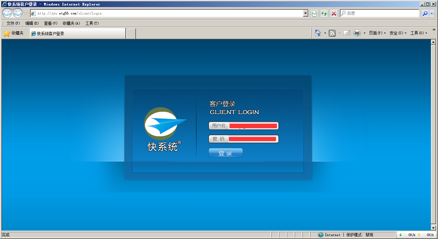Go back with the Back arrow button
This screenshot has width=438, height=239.
[7, 13]
